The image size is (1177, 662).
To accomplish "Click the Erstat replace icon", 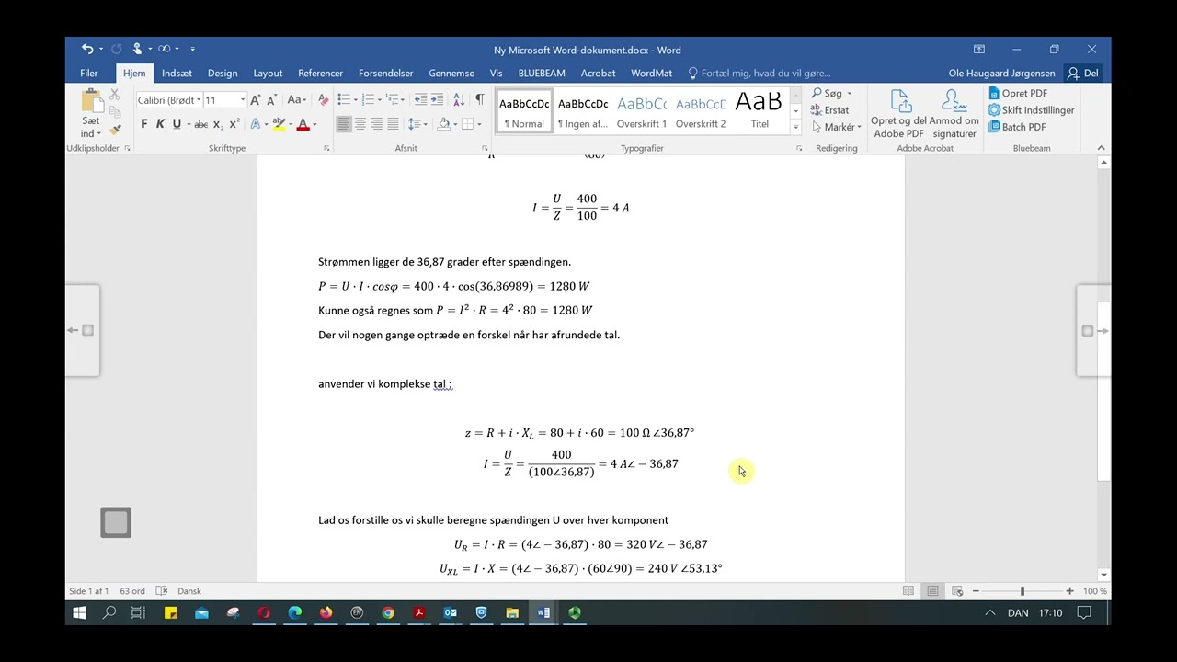I will (829, 110).
